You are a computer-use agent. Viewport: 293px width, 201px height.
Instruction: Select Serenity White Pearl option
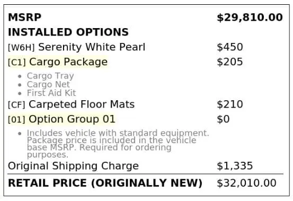(x=92, y=47)
